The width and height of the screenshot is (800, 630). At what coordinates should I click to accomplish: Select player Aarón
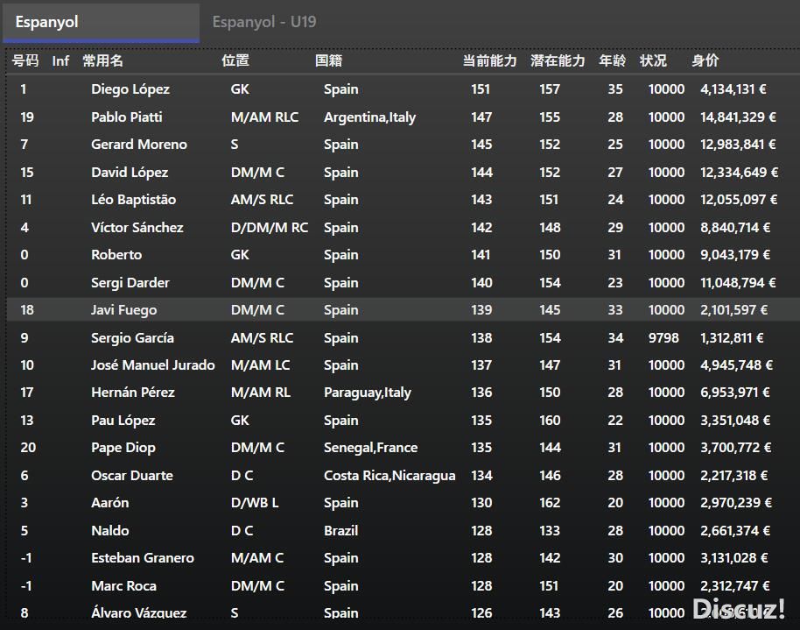(109, 503)
